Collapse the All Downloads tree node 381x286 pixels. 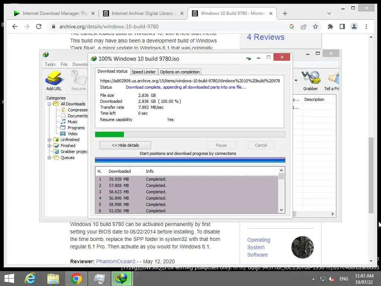pyautogui.click(x=49, y=104)
